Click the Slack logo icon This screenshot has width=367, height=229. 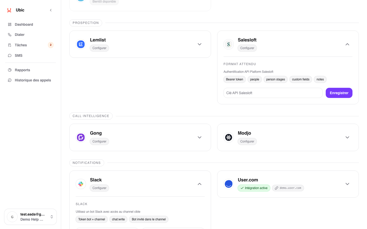pyautogui.click(x=81, y=184)
